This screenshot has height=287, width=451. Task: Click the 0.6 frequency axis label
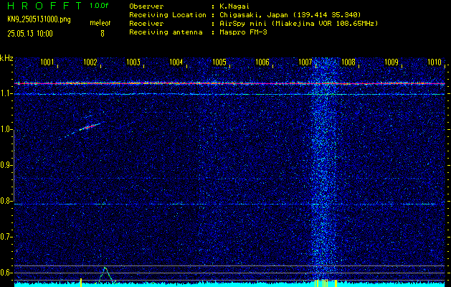(x=6, y=273)
